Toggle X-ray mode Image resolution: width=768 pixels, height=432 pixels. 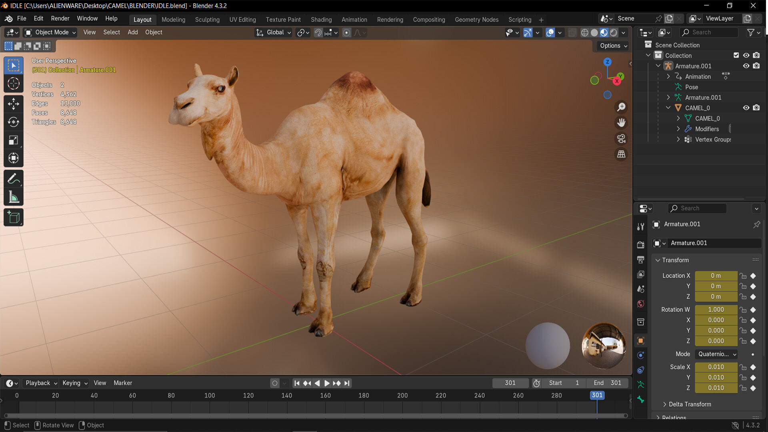click(x=572, y=32)
